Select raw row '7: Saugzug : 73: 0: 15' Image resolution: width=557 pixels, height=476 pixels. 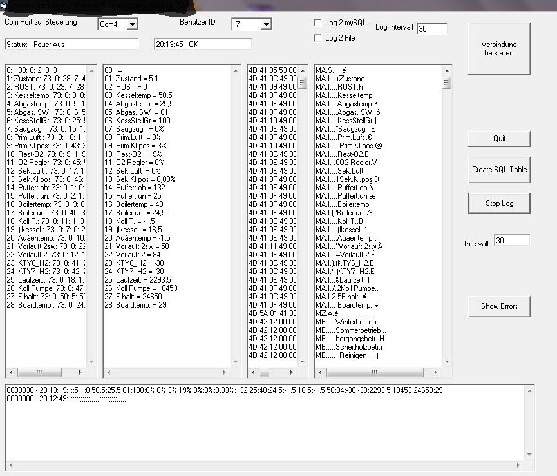pyautogui.click(x=46, y=129)
